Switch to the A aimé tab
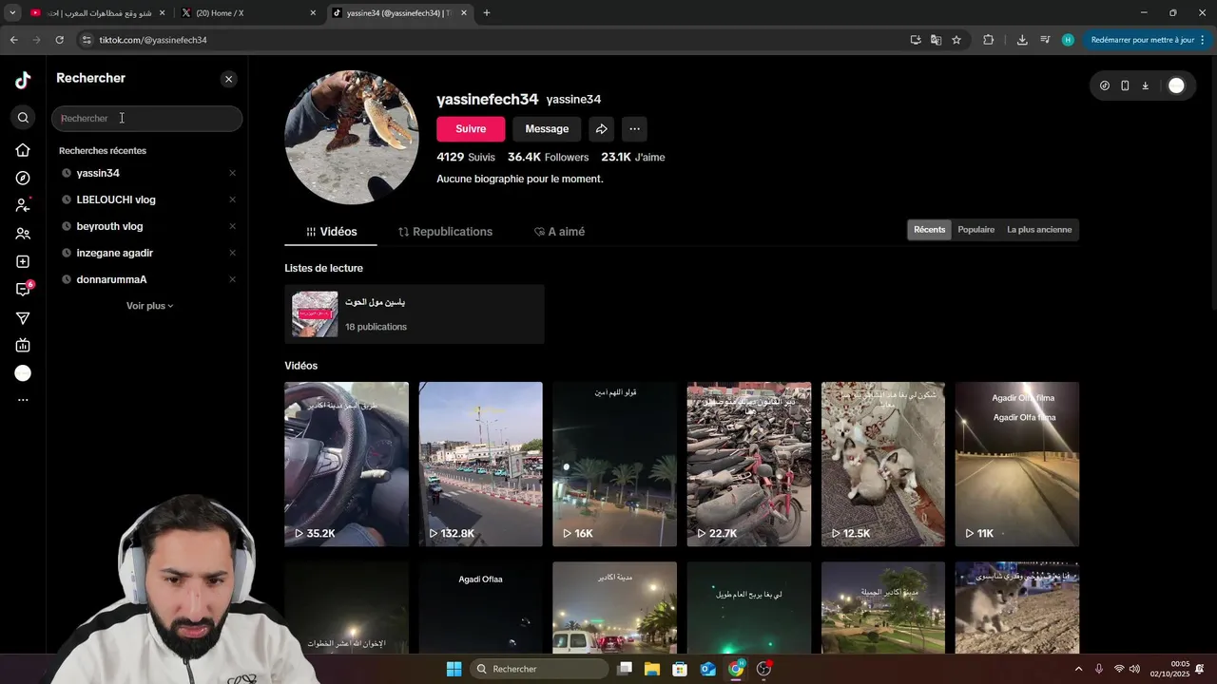The image size is (1217, 684). point(559,232)
